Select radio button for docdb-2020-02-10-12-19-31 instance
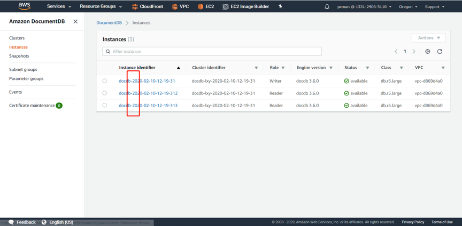Screen dimensions: 462x226 (105, 81)
